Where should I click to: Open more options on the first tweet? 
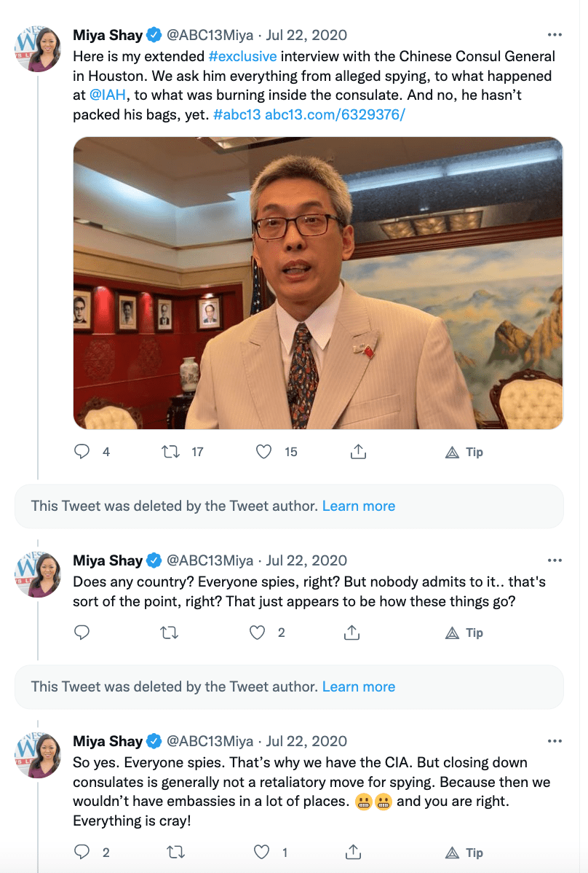point(555,35)
